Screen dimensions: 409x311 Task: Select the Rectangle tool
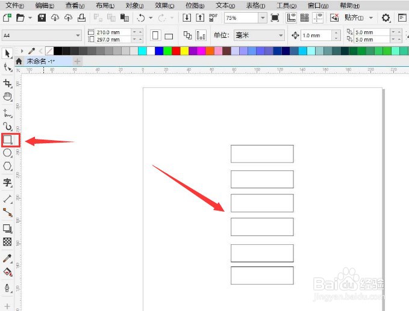pyautogui.click(x=7, y=140)
